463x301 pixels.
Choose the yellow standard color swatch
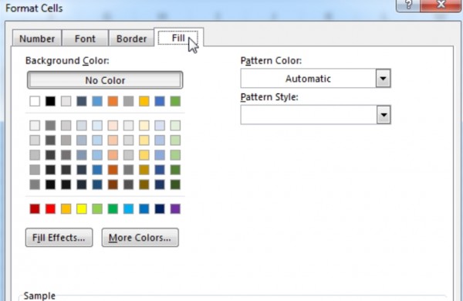tap(82, 209)
